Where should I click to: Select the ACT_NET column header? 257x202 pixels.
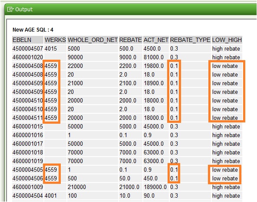click(156, 40)
